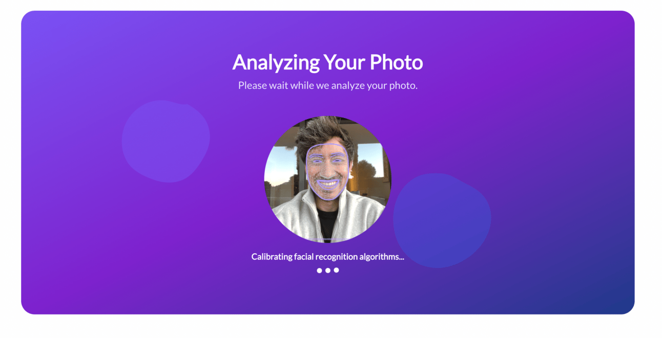
Task: Click the blue blob shape near photo
Action: click(442, 220)
